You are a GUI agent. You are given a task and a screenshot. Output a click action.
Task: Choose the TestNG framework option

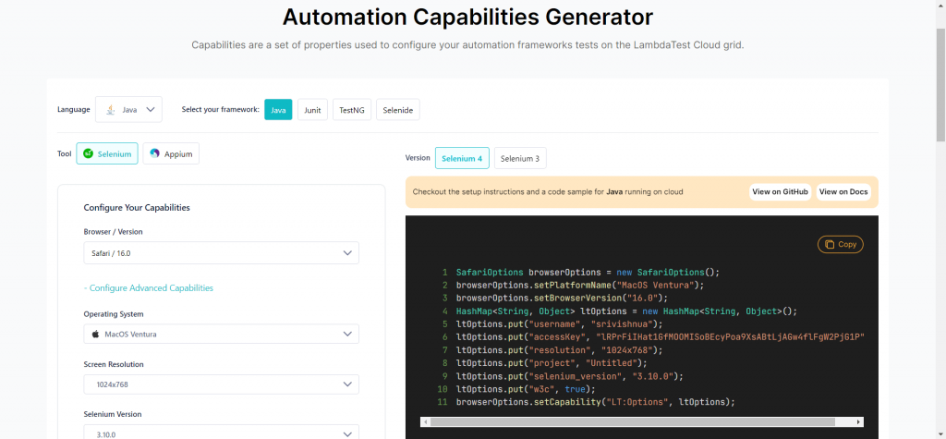(351, 109)
